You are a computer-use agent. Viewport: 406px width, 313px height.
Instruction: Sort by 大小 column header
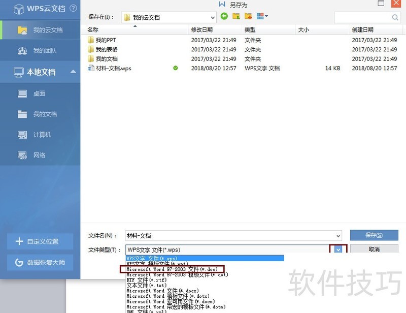pyautogui.click(x=322, y=30)
